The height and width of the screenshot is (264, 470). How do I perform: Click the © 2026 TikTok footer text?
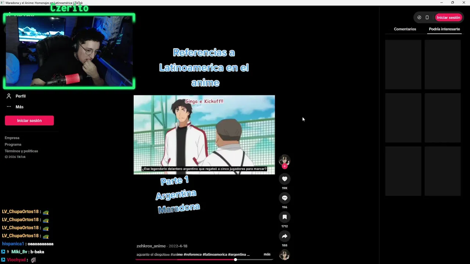(x=15, y=157)
